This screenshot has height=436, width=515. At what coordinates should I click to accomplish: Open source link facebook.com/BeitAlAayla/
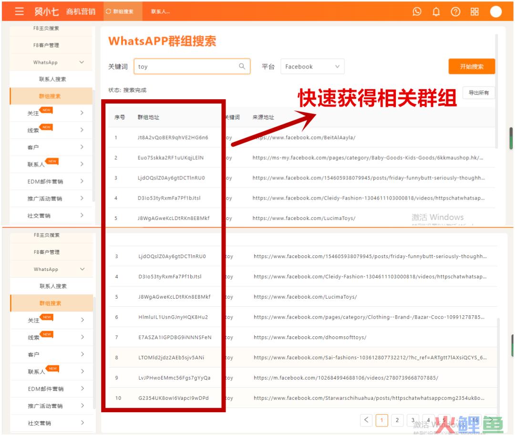[304, 137]
